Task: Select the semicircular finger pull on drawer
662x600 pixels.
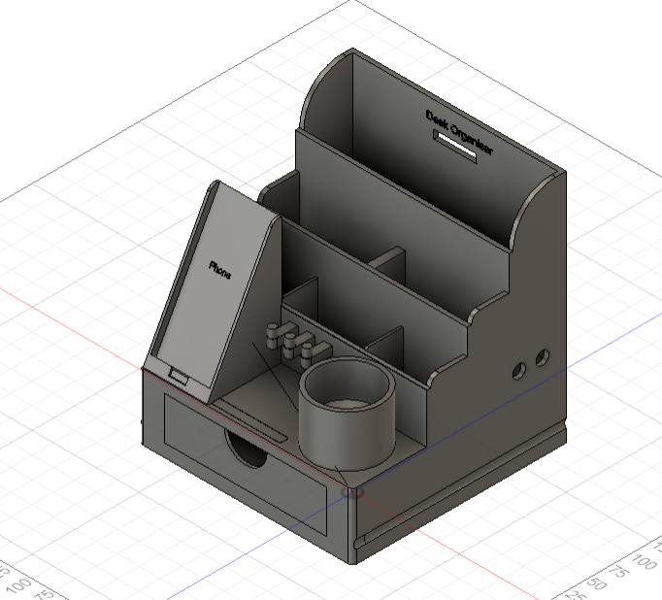Action: click(x=245, y=448)
